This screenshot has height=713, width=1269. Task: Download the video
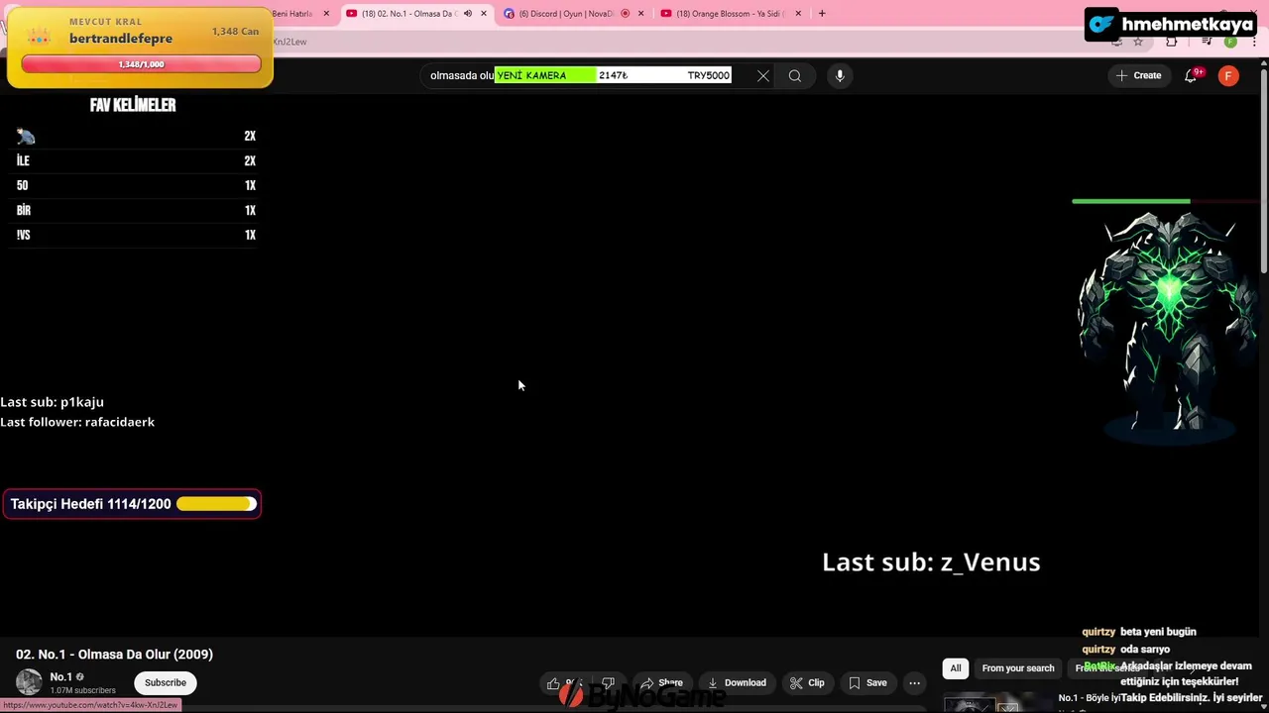pos(737,682)
